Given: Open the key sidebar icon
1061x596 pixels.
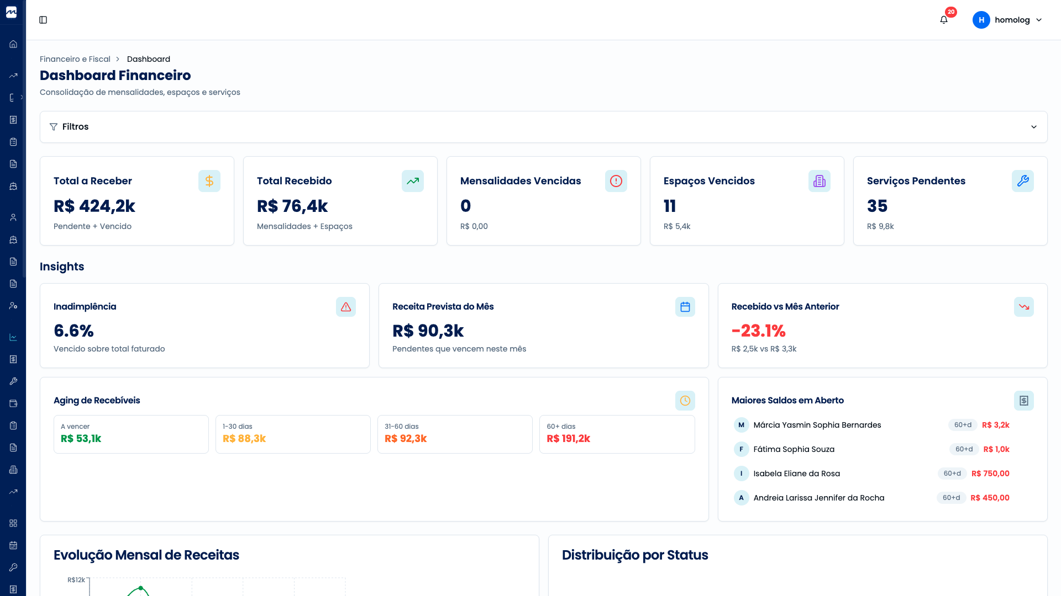Looking at the screenshot, I should pos(13,567).
